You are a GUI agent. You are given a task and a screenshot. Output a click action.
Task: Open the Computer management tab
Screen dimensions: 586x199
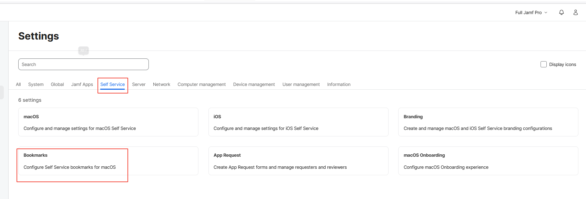[x=202, y=84]
